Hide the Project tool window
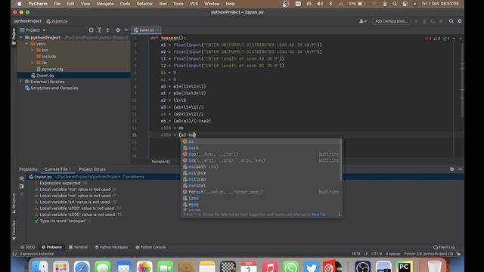This screenshot has width=484, height=272. click(x=126, y=30)
